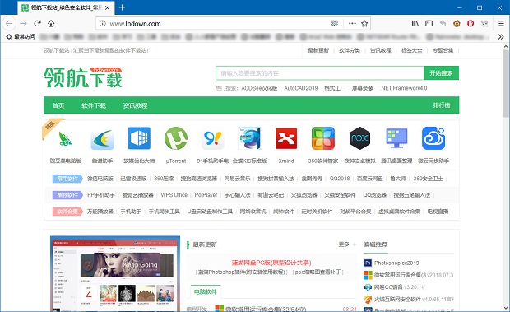The width and height of the screenshot is (510, 312).
Task: Open a new tab with the plus button
Action: (x=122, y=7)
